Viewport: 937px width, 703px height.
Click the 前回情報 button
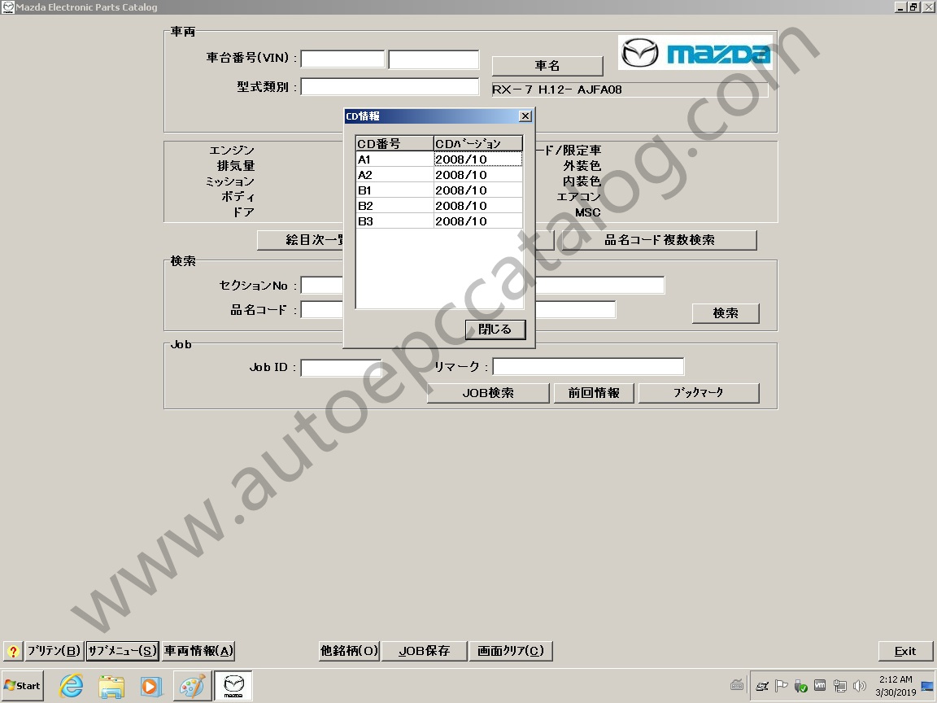coord(594,393)
